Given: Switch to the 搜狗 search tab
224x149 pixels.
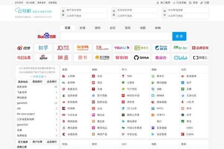Looking at the screenshot, I should pyautogui.click(x=97, y=28).
